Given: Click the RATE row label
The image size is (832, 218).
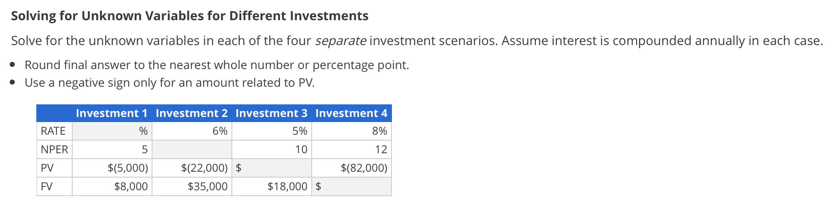Looking at the screenshot, I should [x=53, y=131].
